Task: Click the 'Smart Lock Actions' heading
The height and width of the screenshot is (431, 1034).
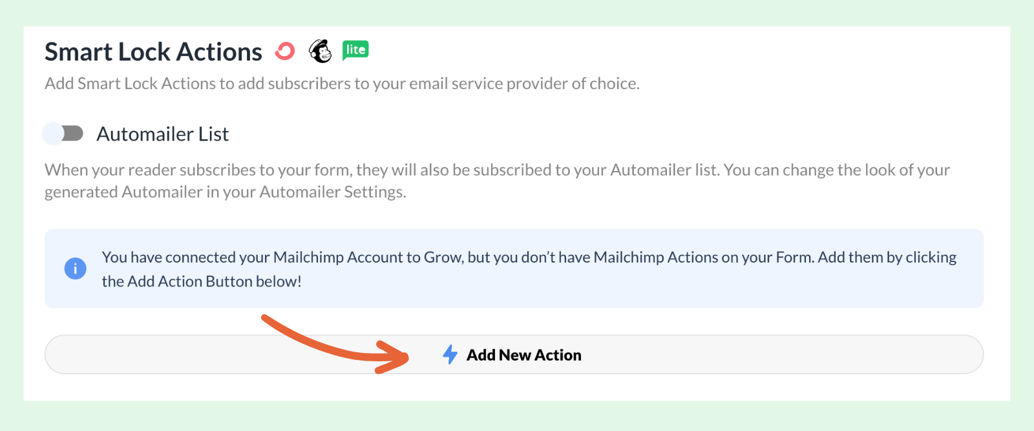Action: tap(153, 52)
